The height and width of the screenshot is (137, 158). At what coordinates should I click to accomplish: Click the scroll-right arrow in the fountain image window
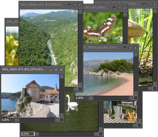[x=135, y=125]
